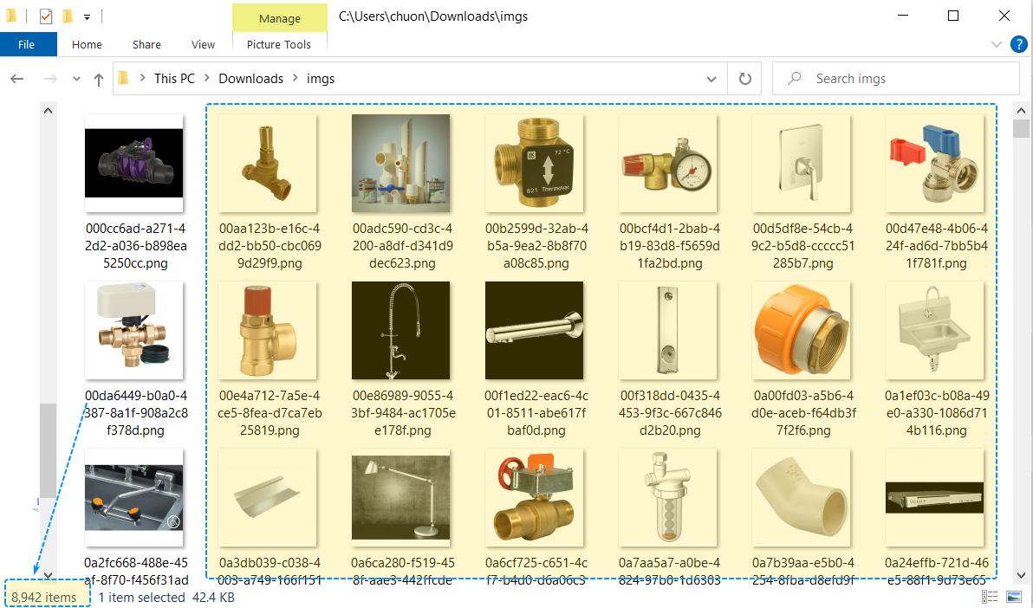Screen dimensions: 1033x608
Task: Click the Properties checkmark icon in title bar
Action: (x=47, y=16)
